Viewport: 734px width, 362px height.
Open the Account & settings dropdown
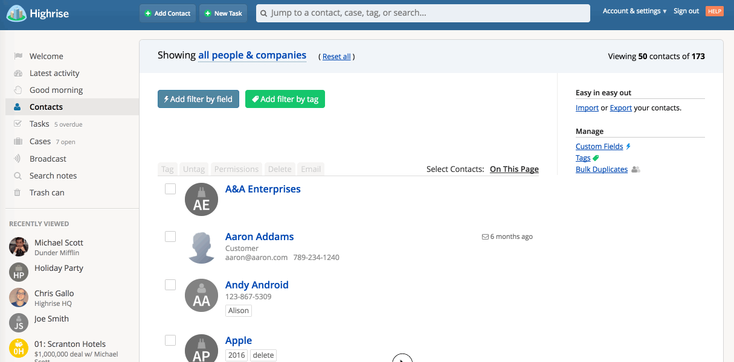click(x=634, y=11)
